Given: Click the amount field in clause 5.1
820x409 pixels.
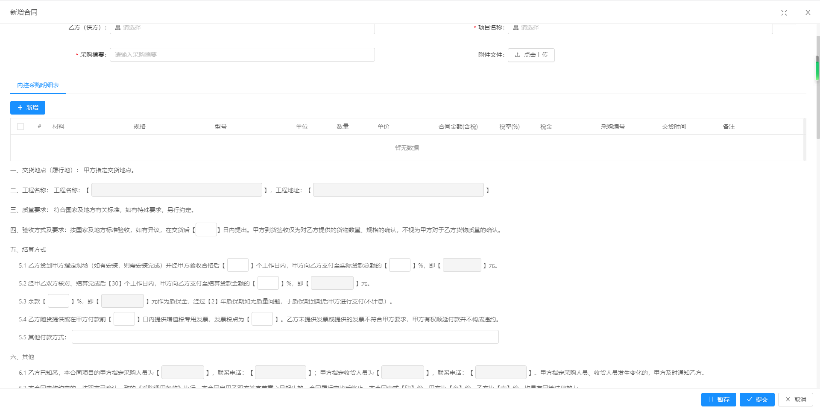Looking at the screenshot, I should [462, 265].
